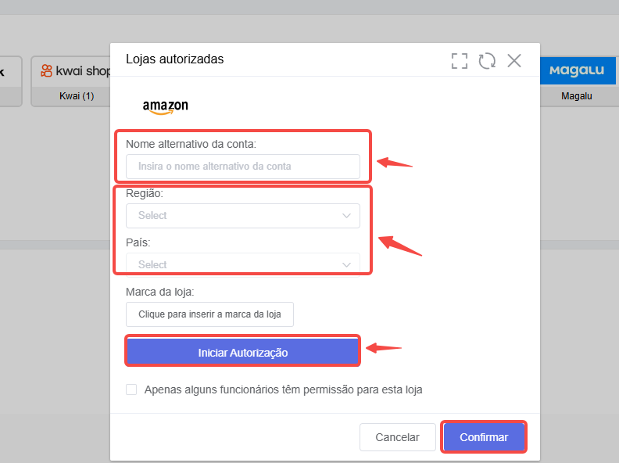Expand the dialog to fullscreen
Viewport: 619px width, 463px height.
click(459, 61)
